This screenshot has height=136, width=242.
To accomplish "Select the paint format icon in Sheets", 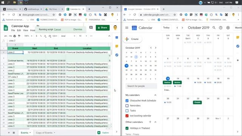I will (x=19, y=36).
